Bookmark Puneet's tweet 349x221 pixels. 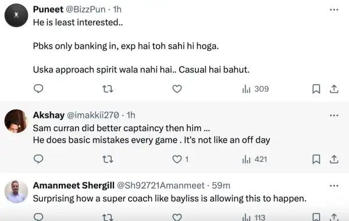coord(316,89)
